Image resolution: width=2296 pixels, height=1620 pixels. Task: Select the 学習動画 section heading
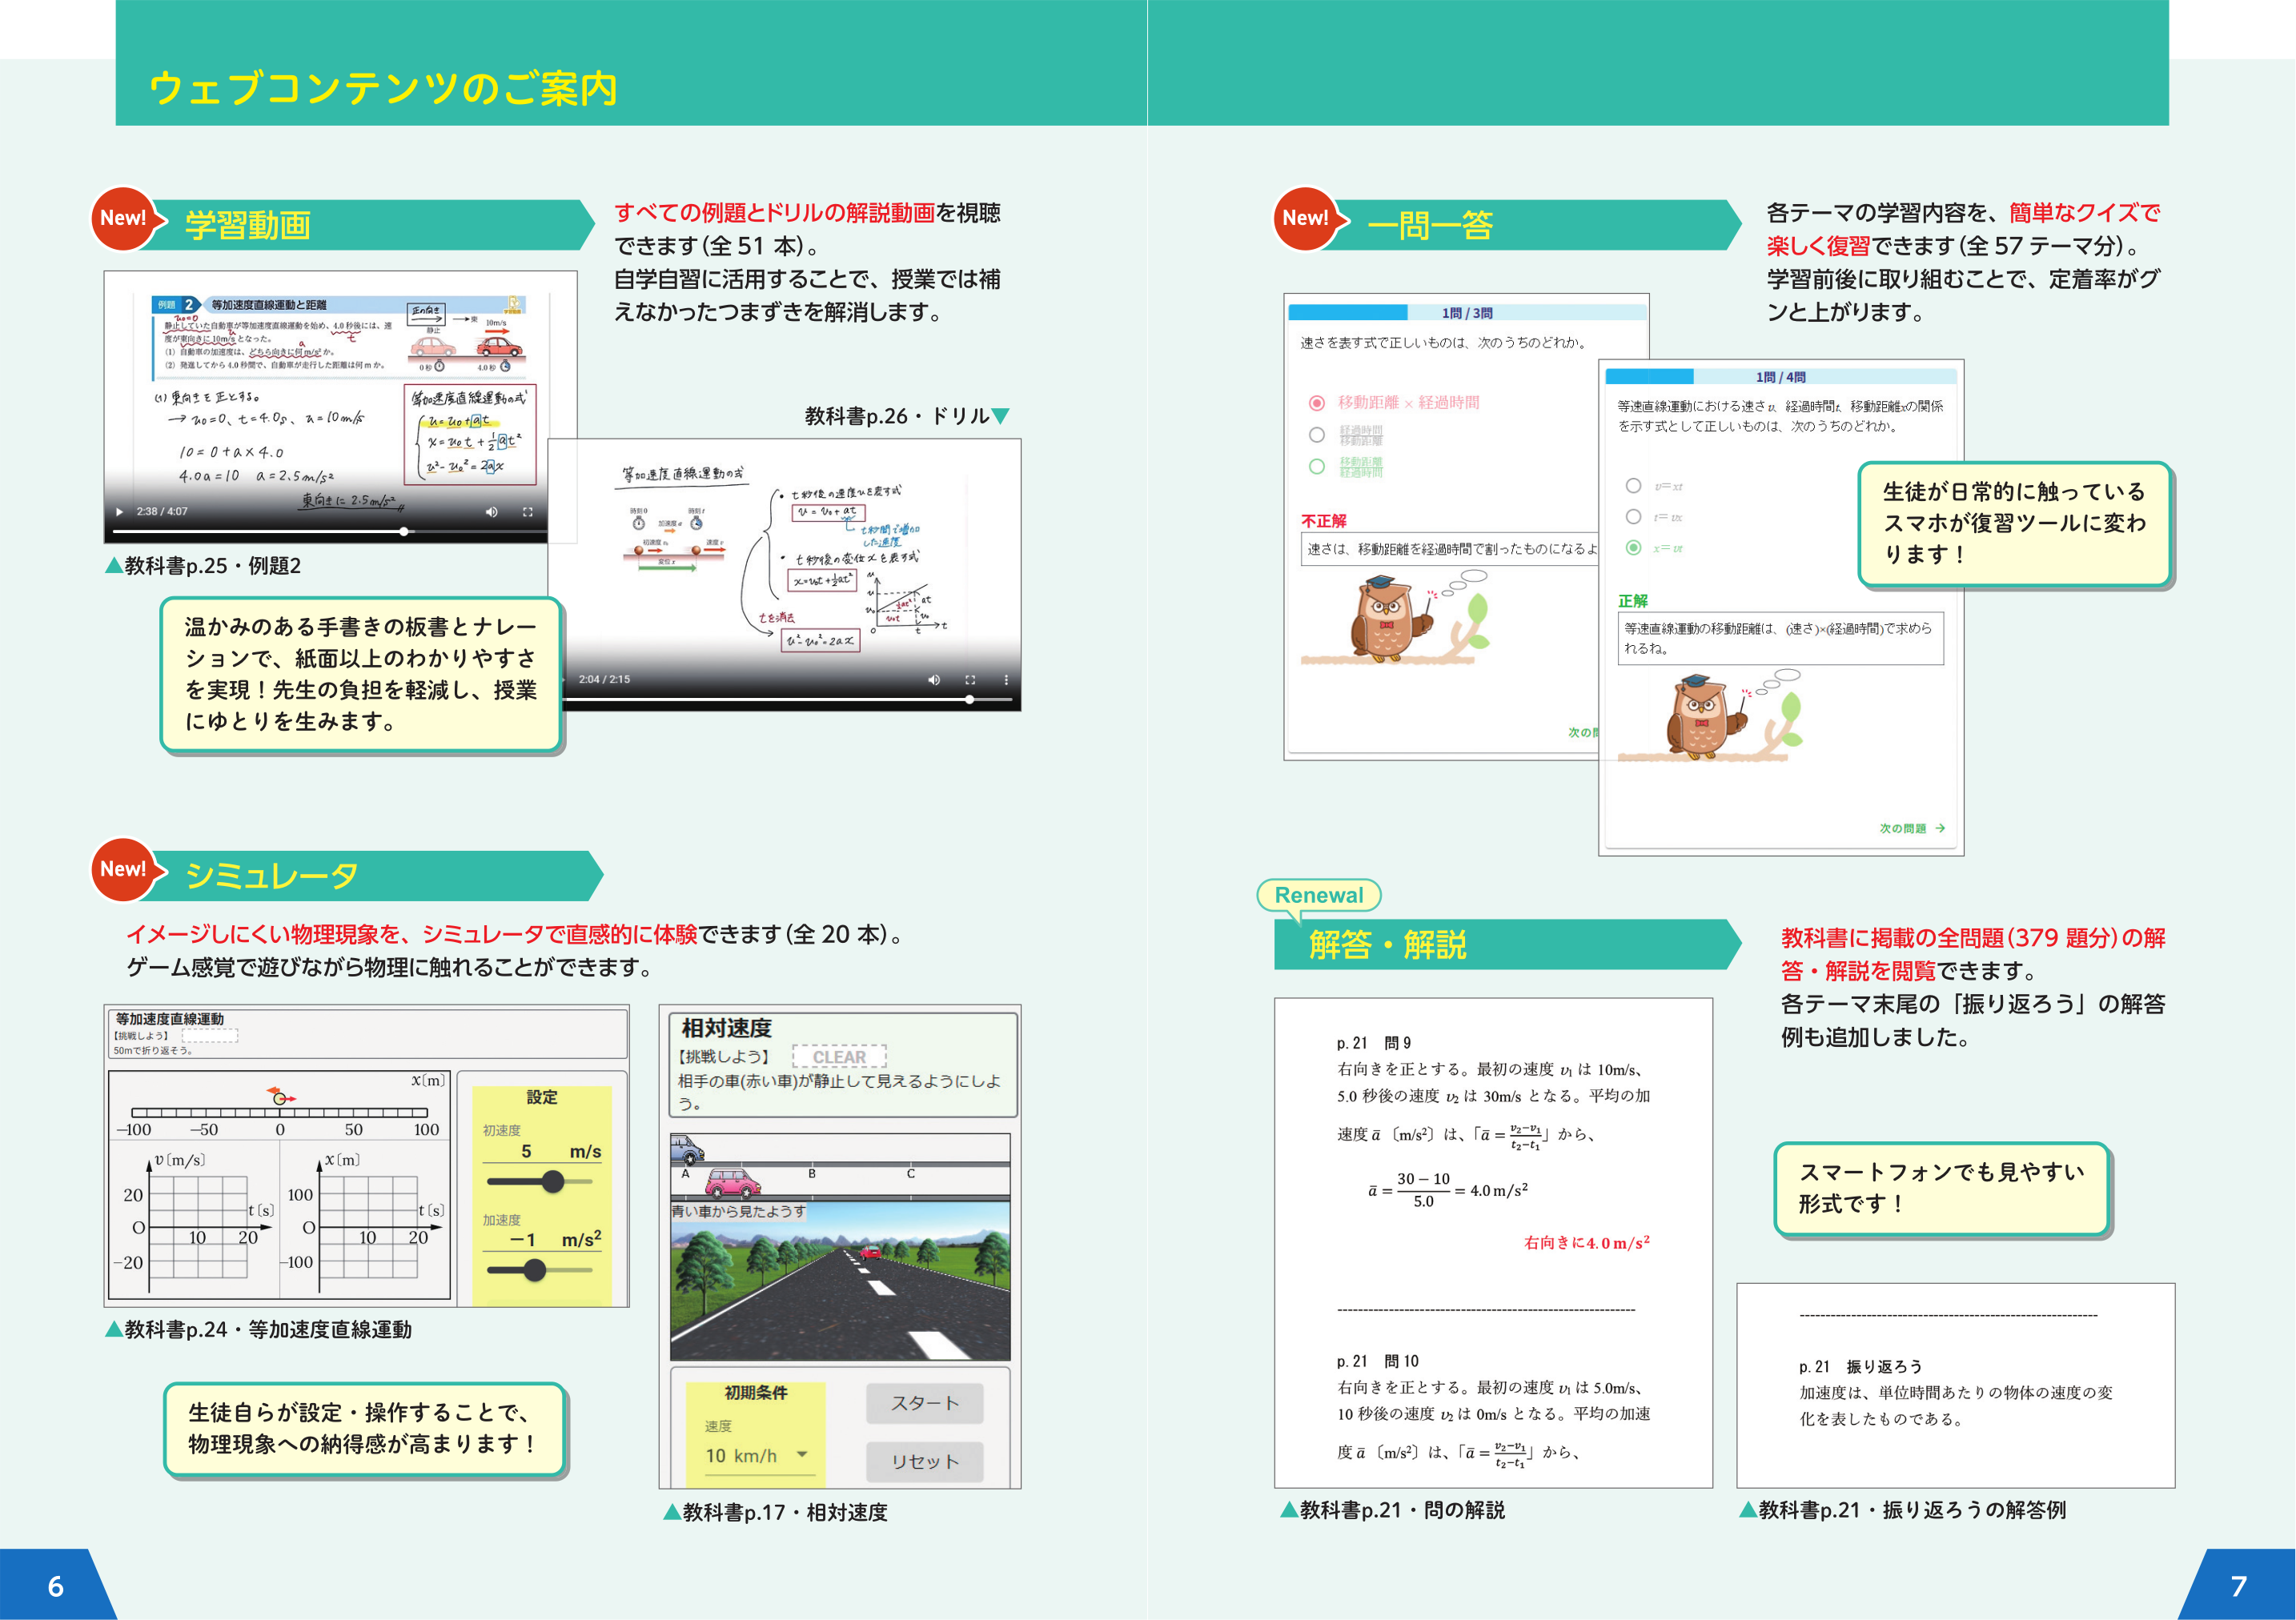click(x=248, y=225)
